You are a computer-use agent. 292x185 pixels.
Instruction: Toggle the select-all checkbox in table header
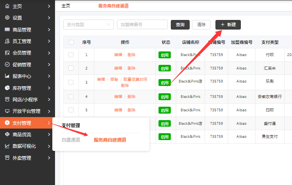click(x=71, y=42)
